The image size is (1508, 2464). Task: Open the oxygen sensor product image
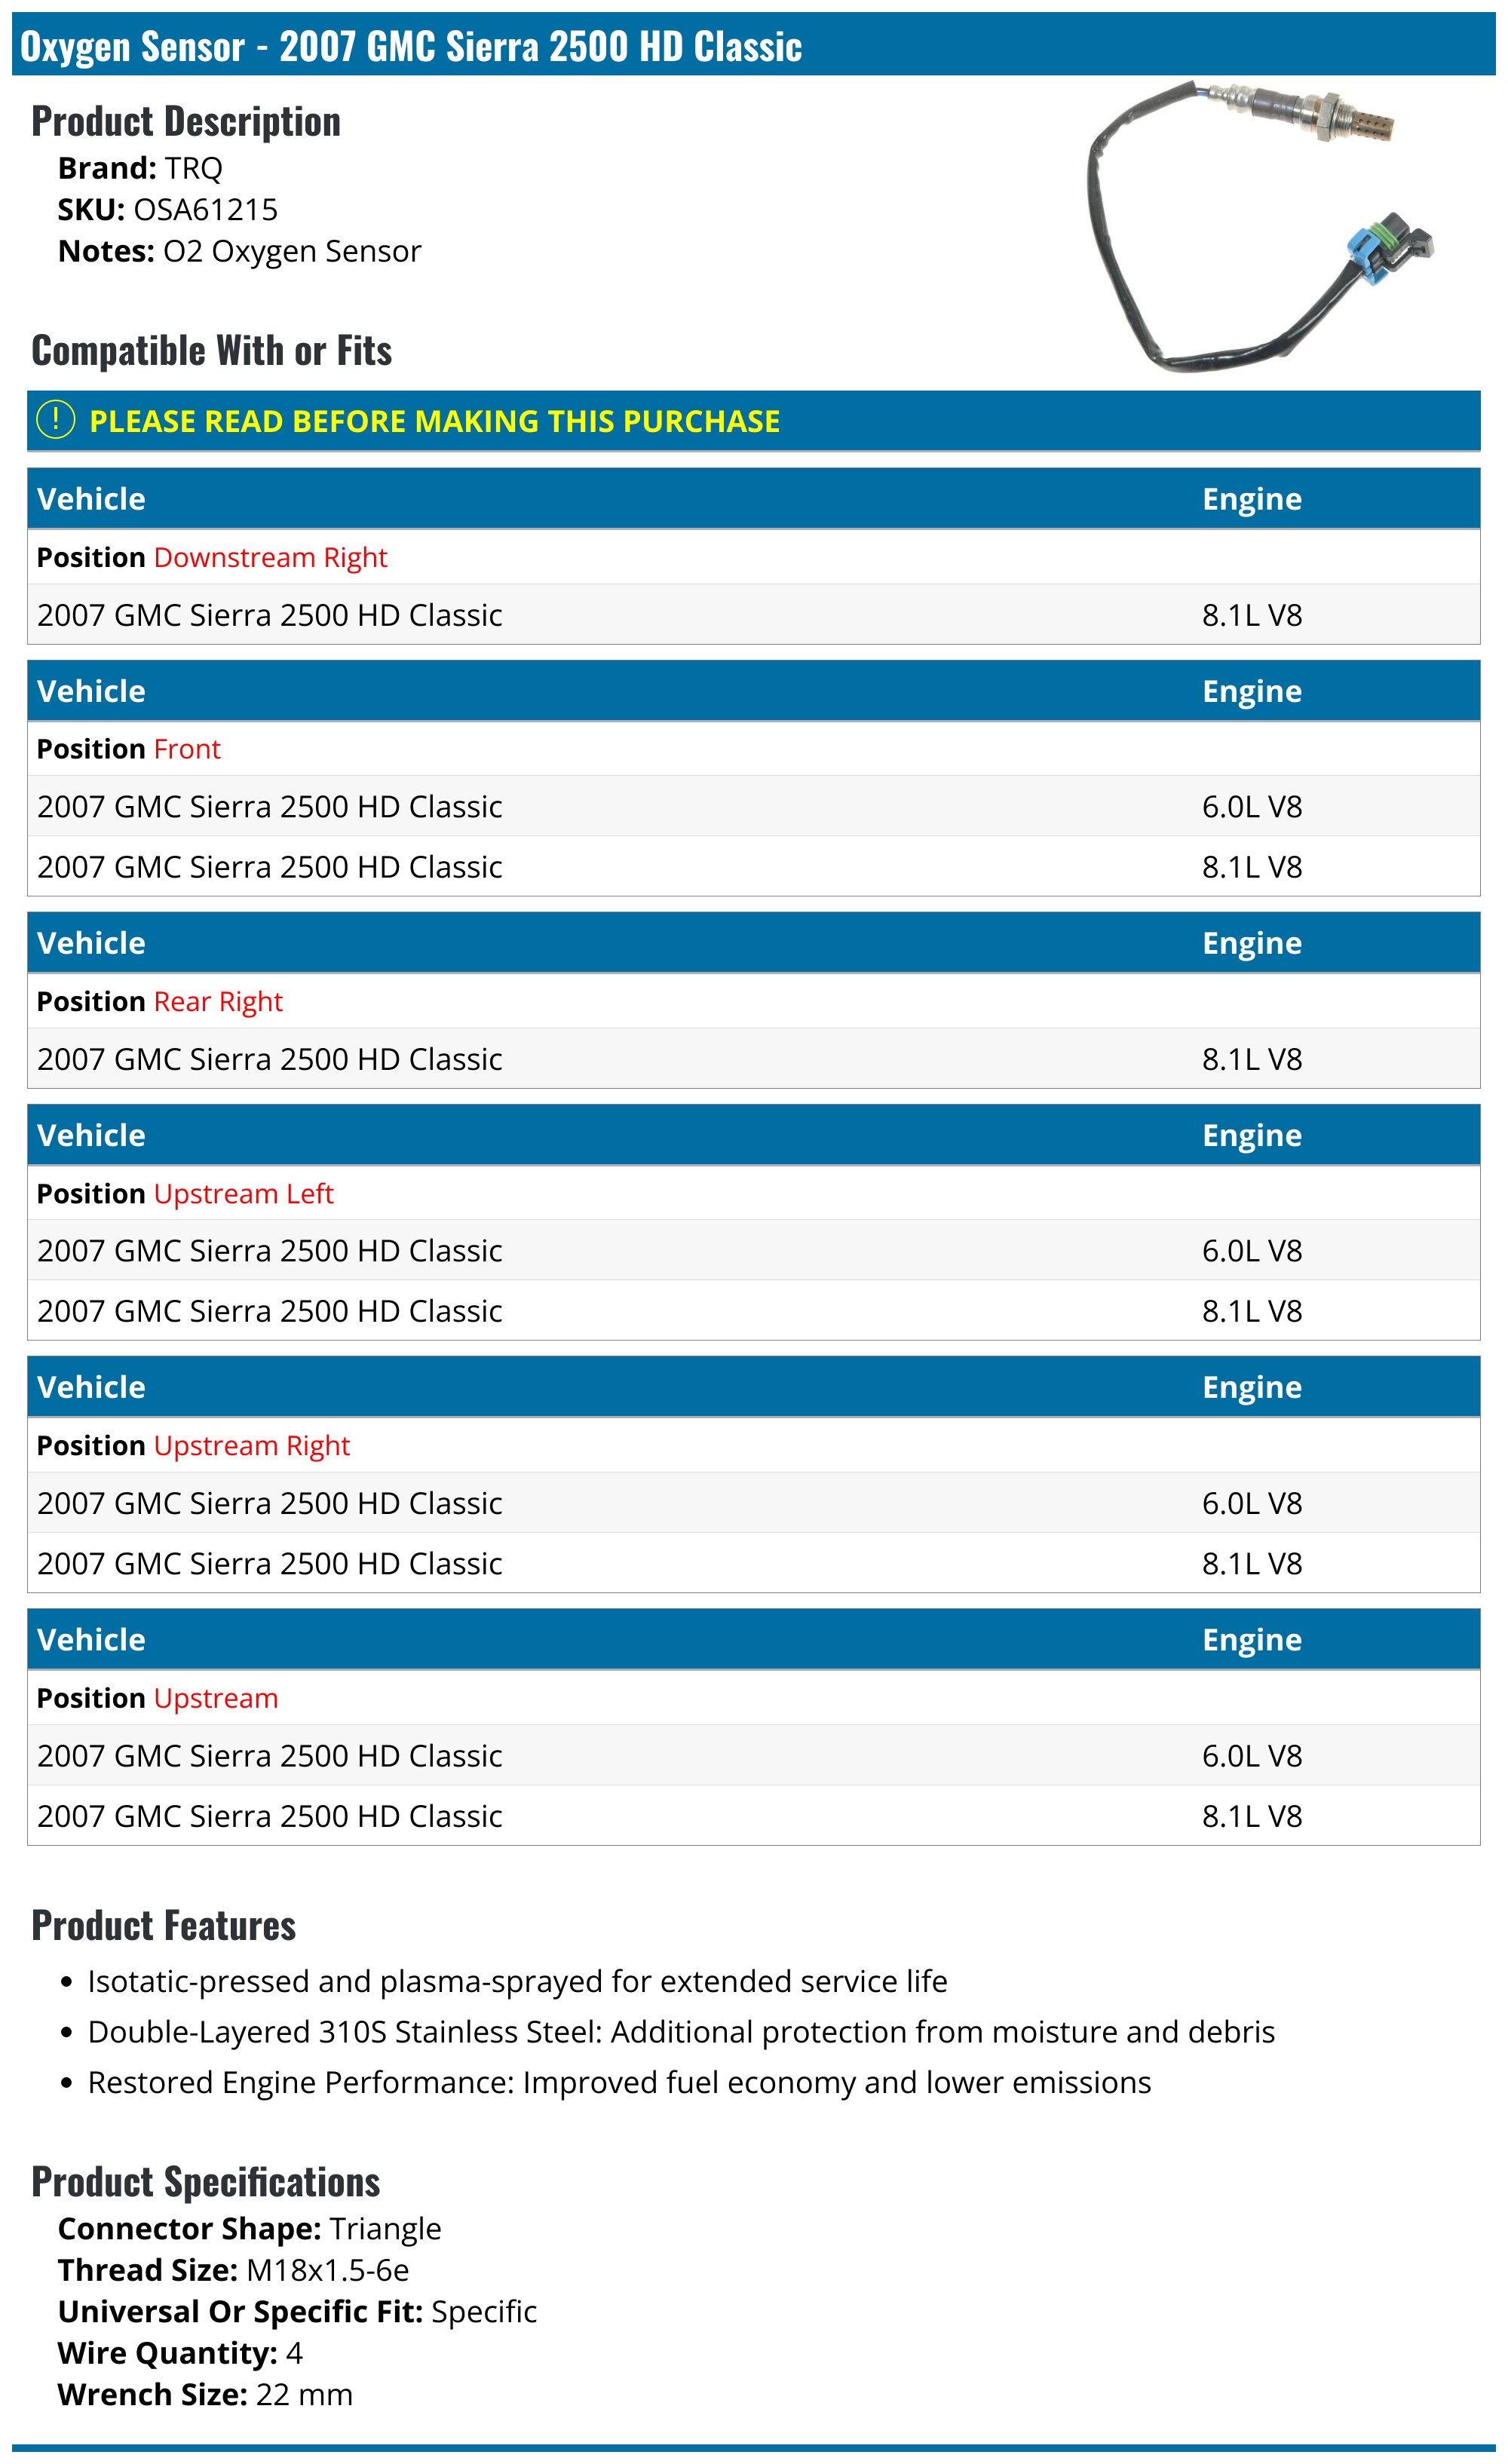1260,227
